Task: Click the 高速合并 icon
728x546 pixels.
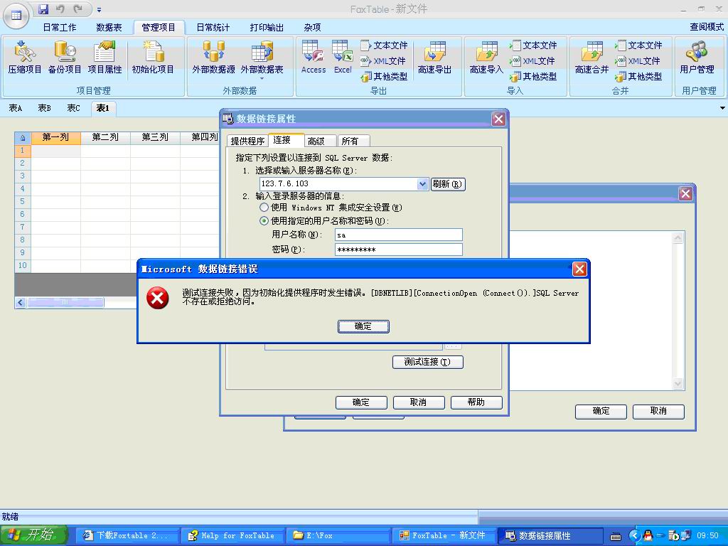Action: coord(591,57)
